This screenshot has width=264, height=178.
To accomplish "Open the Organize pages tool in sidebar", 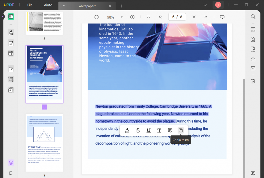I will tap(11, 69).
